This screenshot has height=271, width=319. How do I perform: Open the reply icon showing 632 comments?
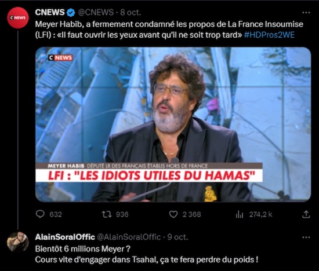(40, 214)
